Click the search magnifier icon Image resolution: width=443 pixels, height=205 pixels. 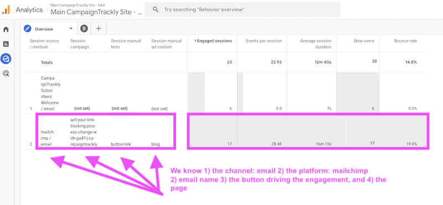pos(156,9)
